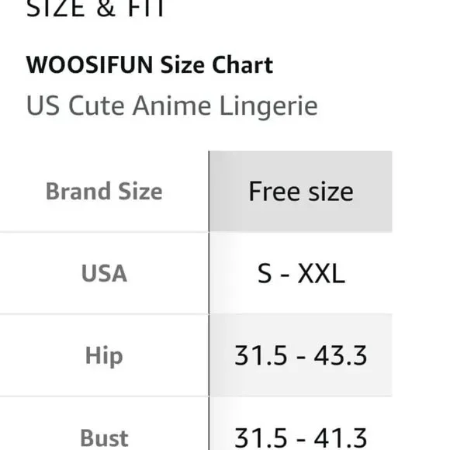The width and height of the screenshot is (450, 450).
Task: Click the word Chart in the heading
Action: pos(243,65)
